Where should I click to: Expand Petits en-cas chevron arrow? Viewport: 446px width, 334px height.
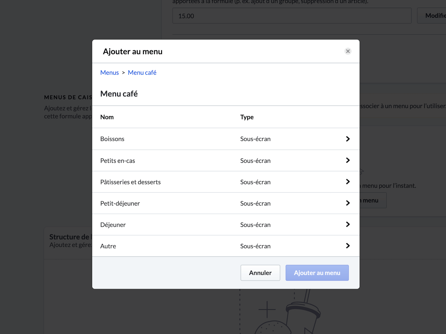(348, 160)
